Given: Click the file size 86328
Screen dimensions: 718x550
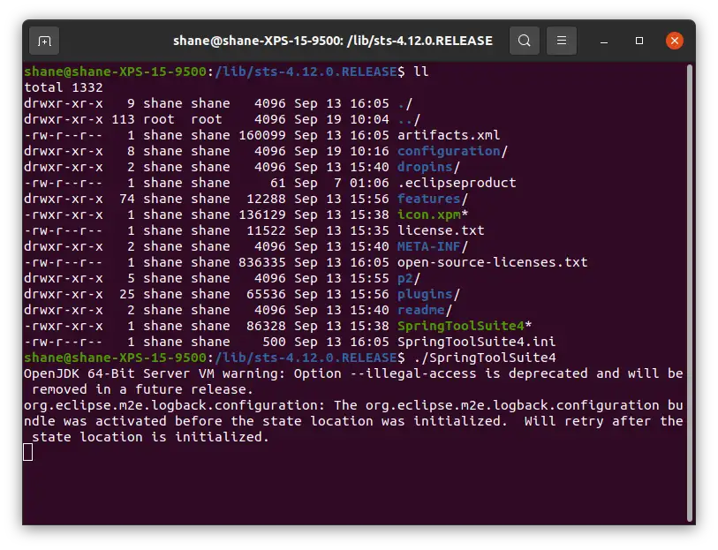Looking at the screenshot, I should click(266, 326).
